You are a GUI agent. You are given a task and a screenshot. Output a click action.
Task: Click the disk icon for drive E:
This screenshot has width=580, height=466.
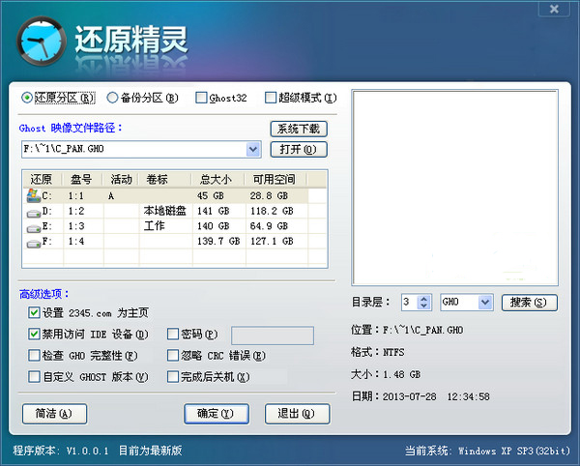point(34,228)
